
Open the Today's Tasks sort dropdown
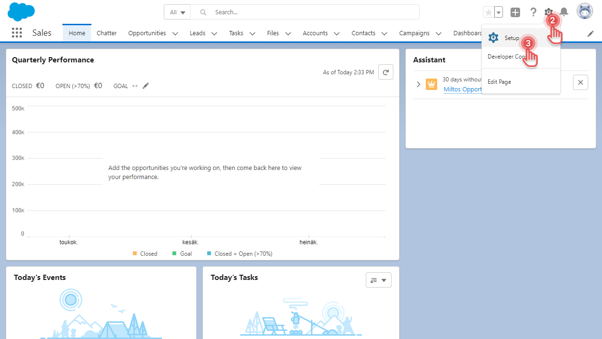pos(378,280)
